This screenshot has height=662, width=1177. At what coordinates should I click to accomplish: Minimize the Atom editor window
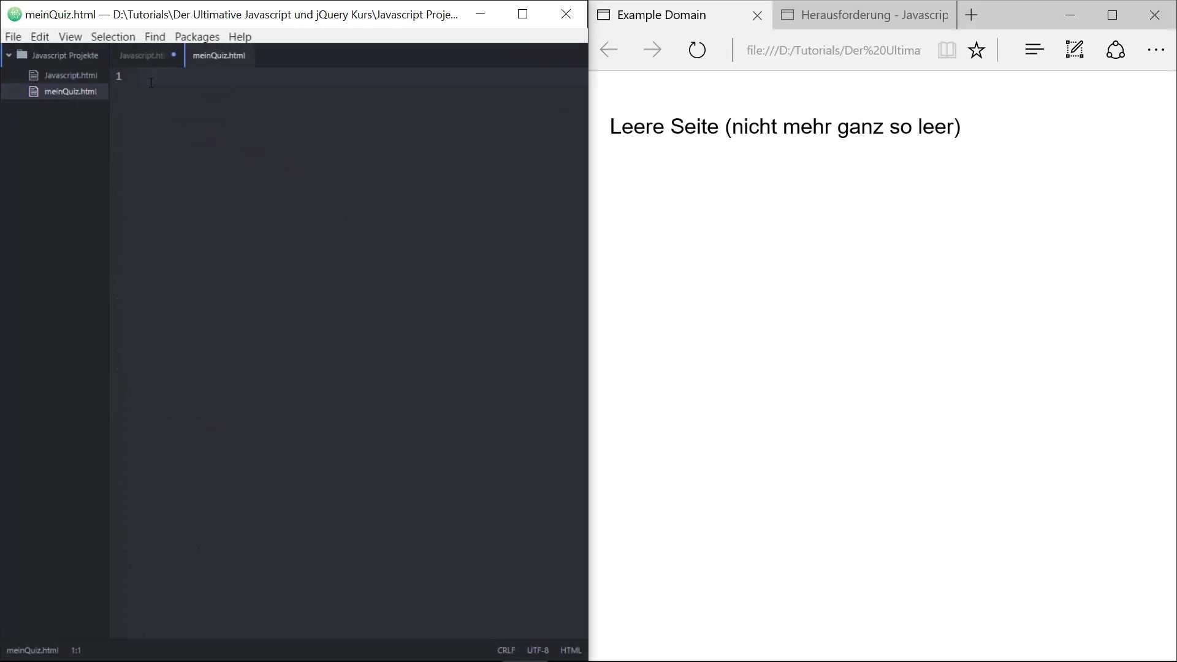coord(481,14)
